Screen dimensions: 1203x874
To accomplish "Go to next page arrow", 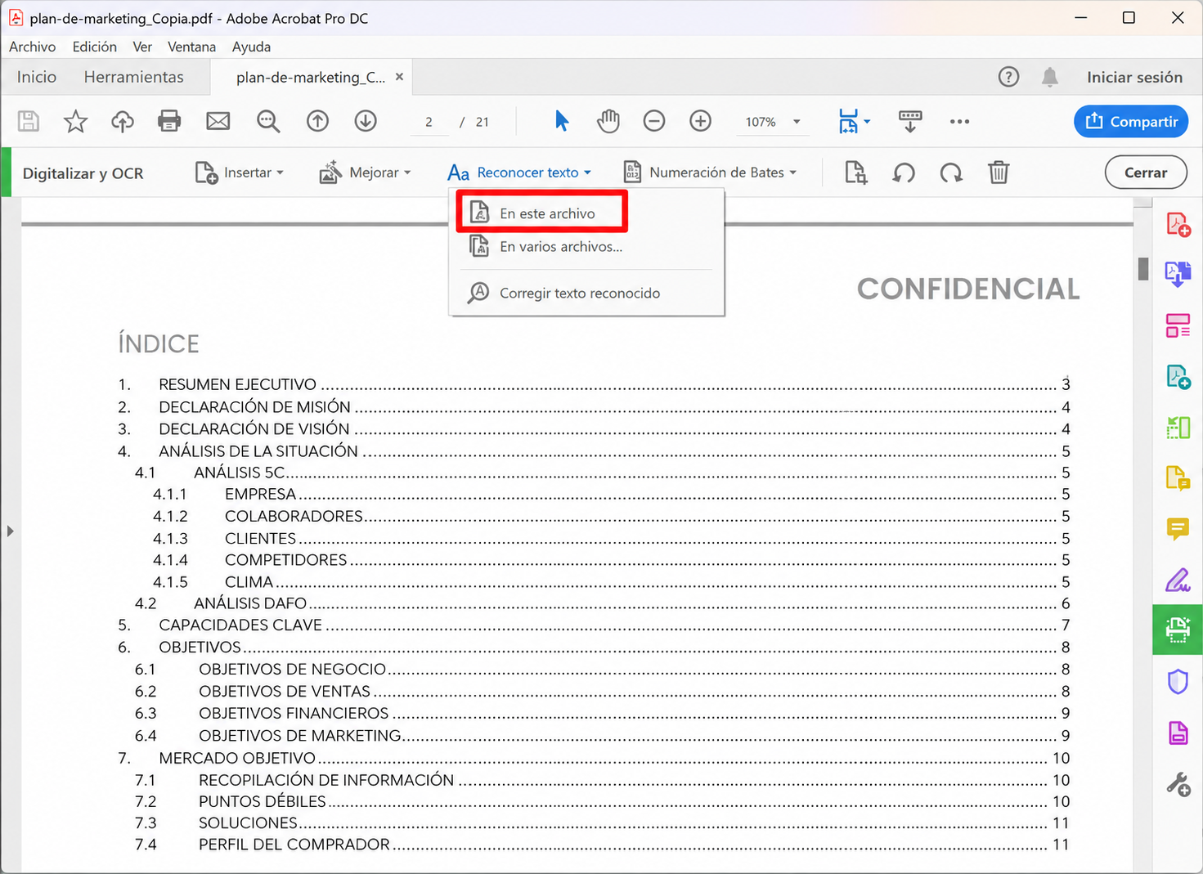I will tap(366, 122).
